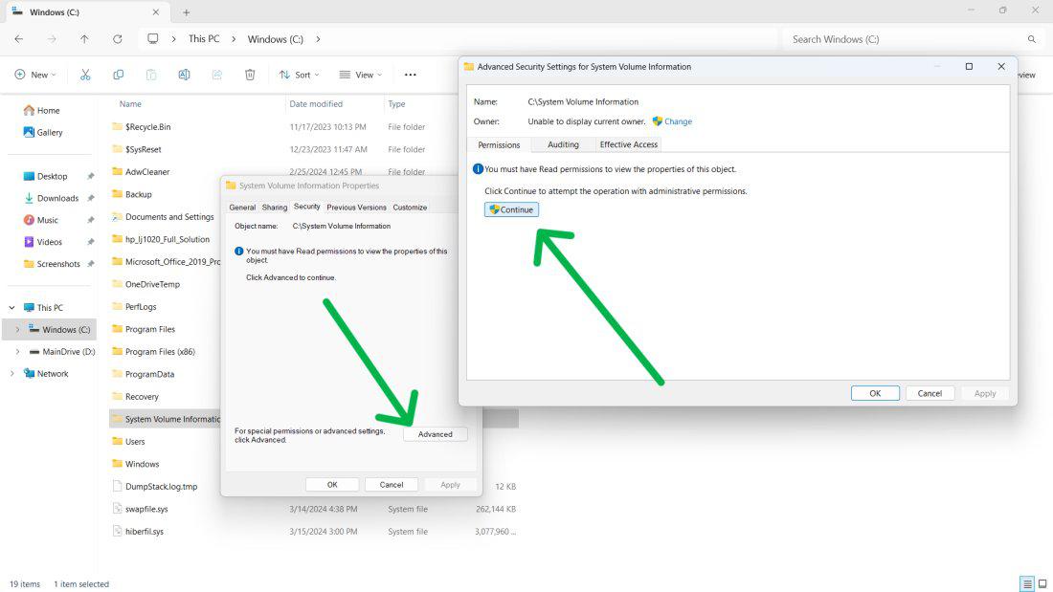Image resolution: width=1053 pixels, height=592 pixels.
Task: Select the AdwCleaner folder
Action: (147, 172)
